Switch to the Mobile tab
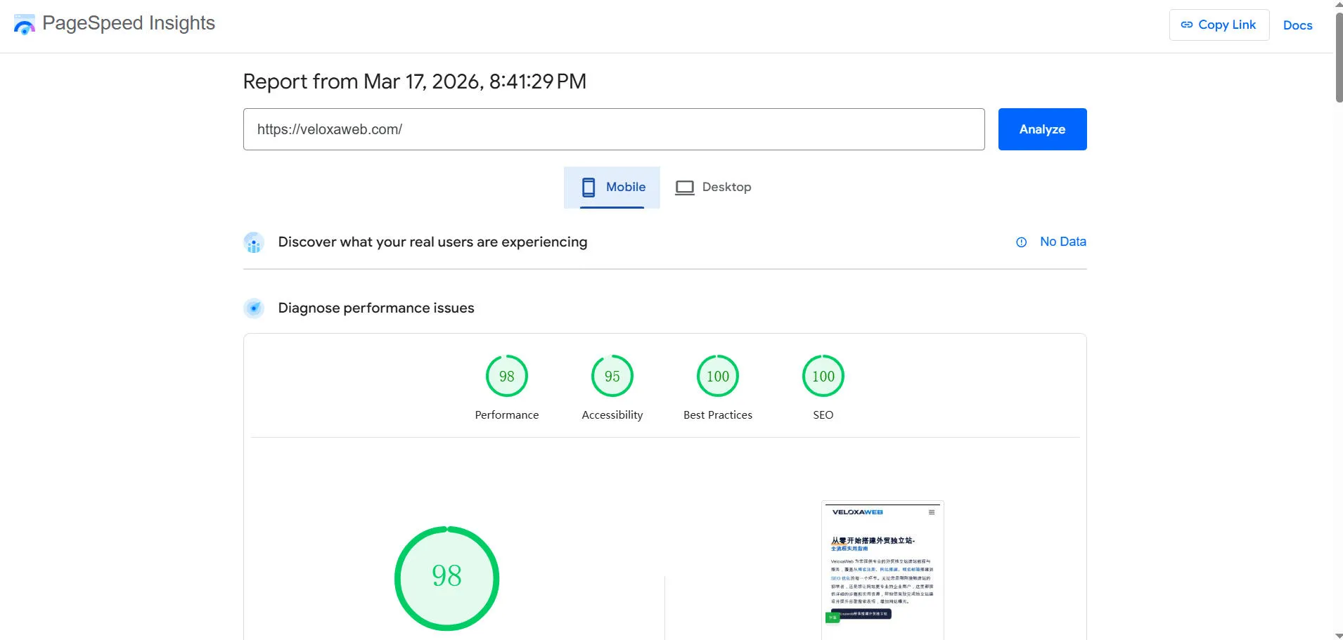 [612, 187]
